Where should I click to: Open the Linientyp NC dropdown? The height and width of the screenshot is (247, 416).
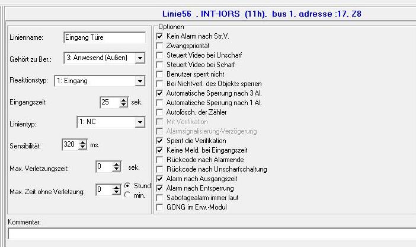click(x=139, y=122)
